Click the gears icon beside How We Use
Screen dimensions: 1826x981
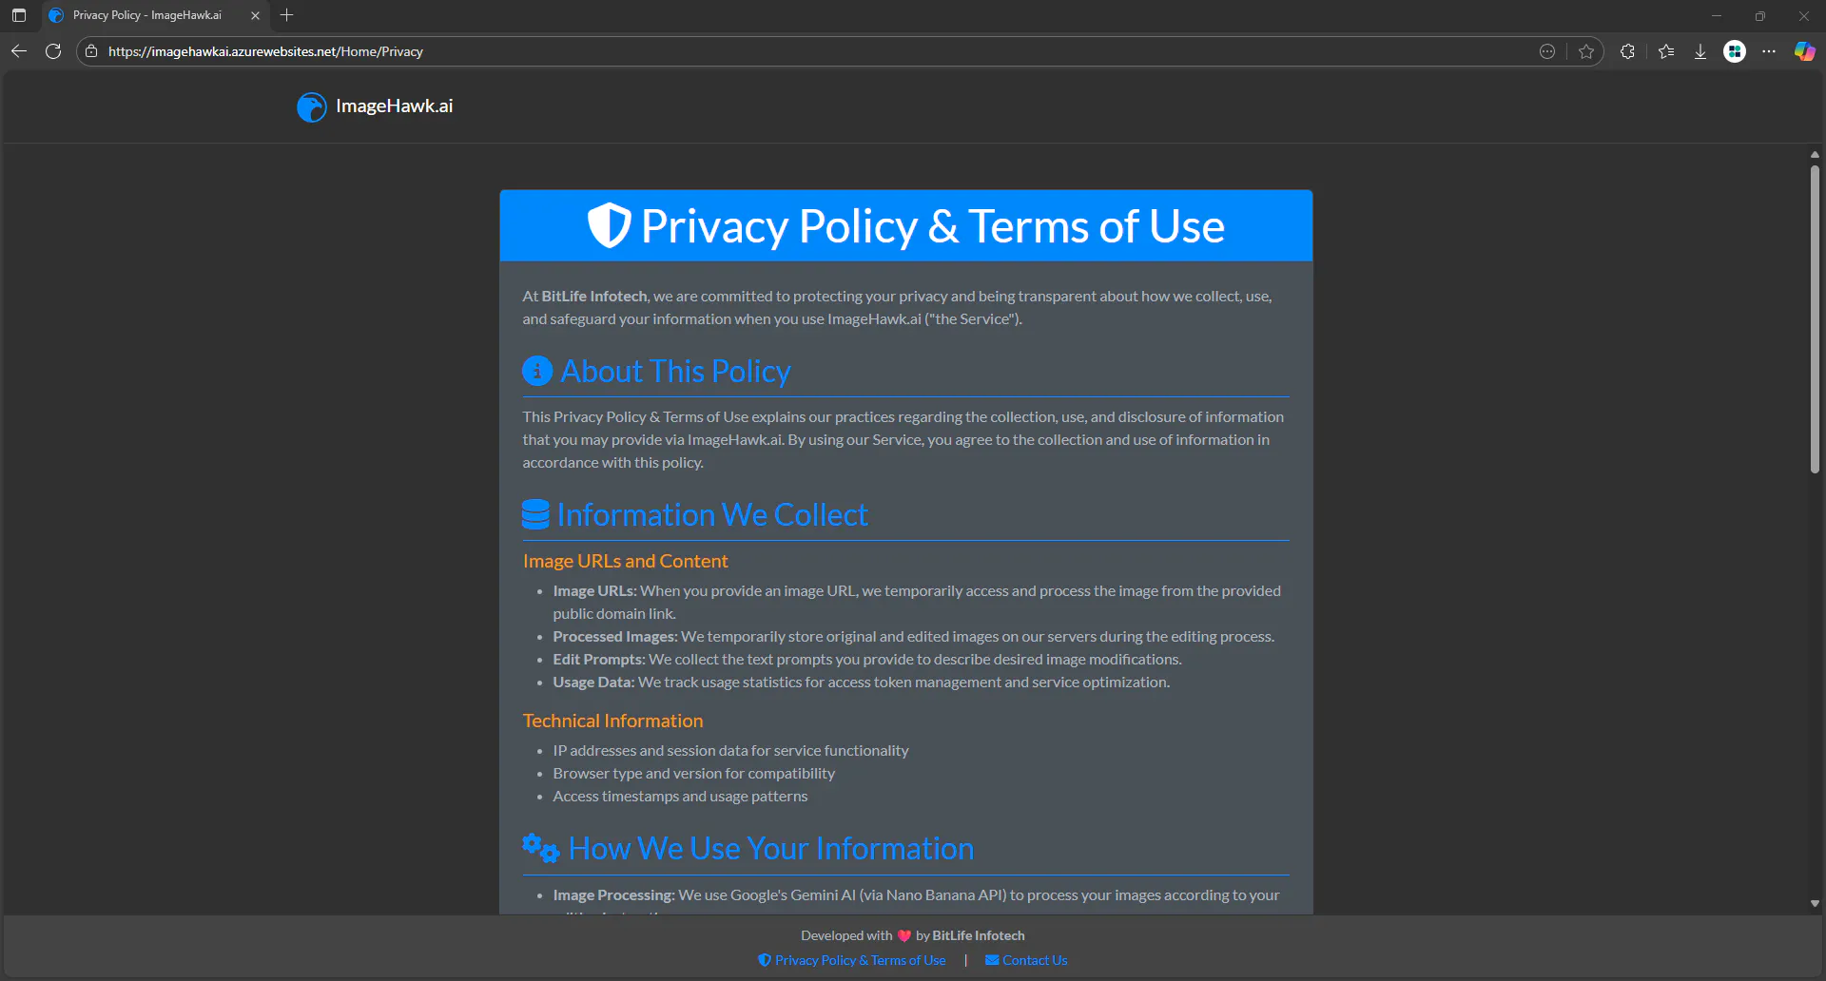pyautogui.click(x=541, y=848)
